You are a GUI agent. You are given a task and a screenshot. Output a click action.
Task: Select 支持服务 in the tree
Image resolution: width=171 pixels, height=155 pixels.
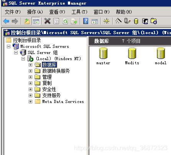[x=51, y=95]
